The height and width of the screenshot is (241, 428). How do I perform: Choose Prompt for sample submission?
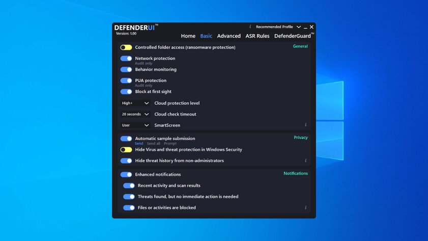pos(170,144)
